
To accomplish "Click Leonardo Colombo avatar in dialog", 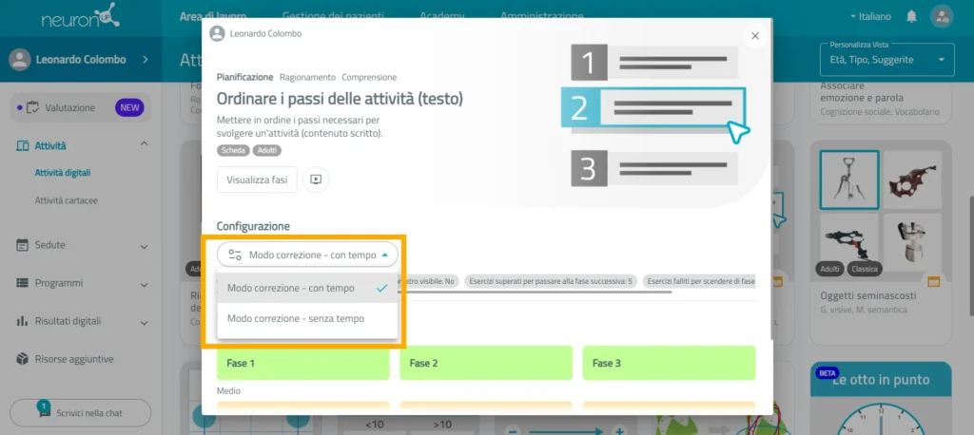I will point(217,33).
